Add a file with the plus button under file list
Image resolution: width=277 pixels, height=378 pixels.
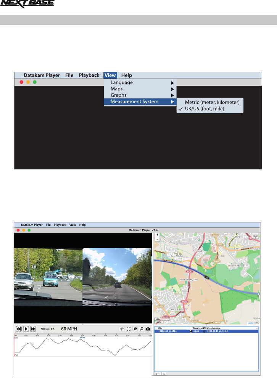coord(156,374)
